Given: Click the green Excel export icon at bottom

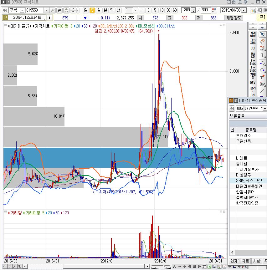Looking at the screenshot, I should click(x=209, y=266).
